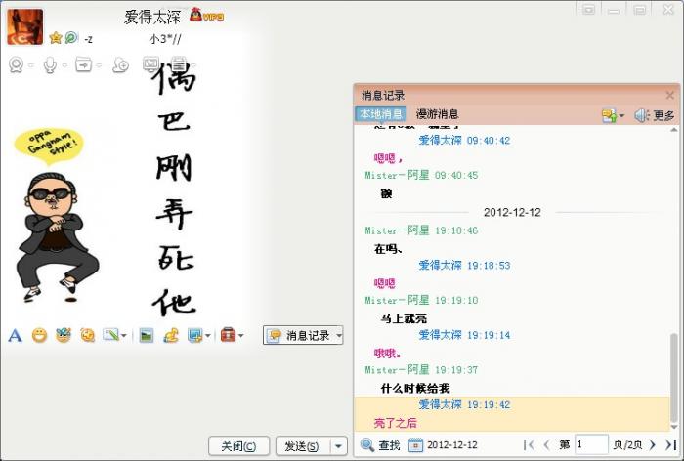The height and width of the screenshot is (461, 684).
Task: Click the export messages icon
Action: tap(609, 115)
